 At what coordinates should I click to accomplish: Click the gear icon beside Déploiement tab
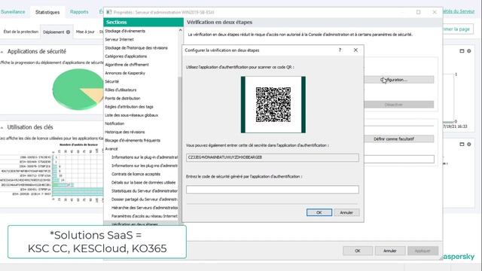pyautogui.click(x=69, y=32)
